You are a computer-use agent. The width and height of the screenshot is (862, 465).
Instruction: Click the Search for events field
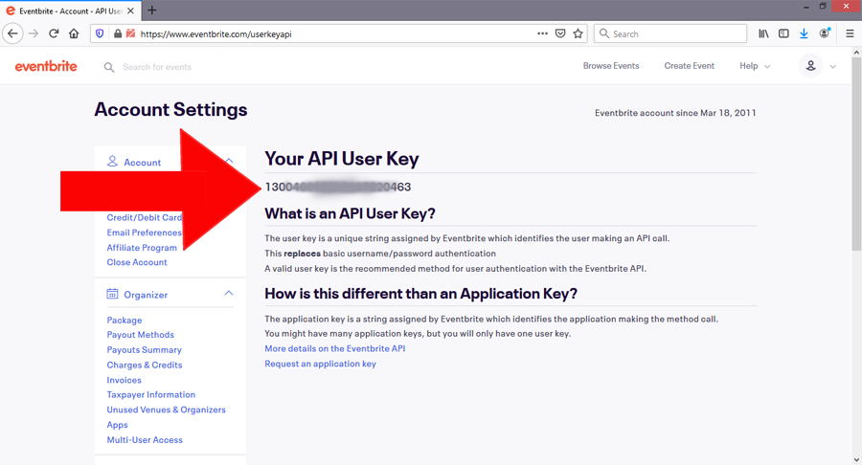[157, 67]
